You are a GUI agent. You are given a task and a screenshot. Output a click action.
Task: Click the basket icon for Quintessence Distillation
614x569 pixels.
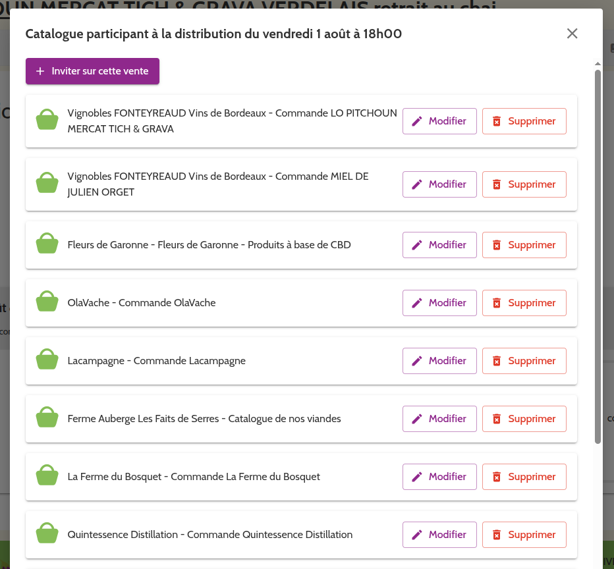click(47, 535)
